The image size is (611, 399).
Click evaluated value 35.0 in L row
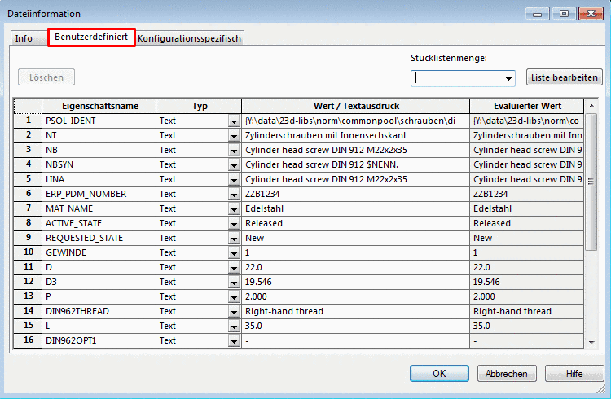click(x=527, y=327)
